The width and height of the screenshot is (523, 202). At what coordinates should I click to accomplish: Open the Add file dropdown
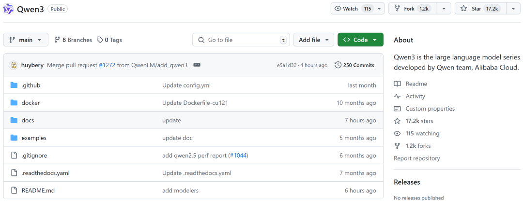pos(313,40)
